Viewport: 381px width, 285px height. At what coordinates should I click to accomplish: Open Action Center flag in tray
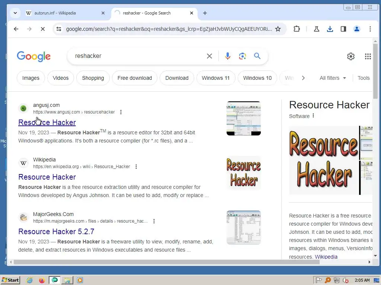[x=318, y=281]
